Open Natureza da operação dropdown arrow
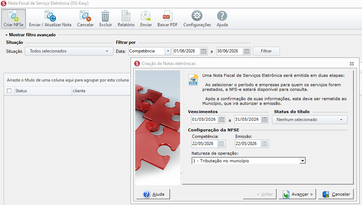The image size is (362, 205). coord(302,160)
